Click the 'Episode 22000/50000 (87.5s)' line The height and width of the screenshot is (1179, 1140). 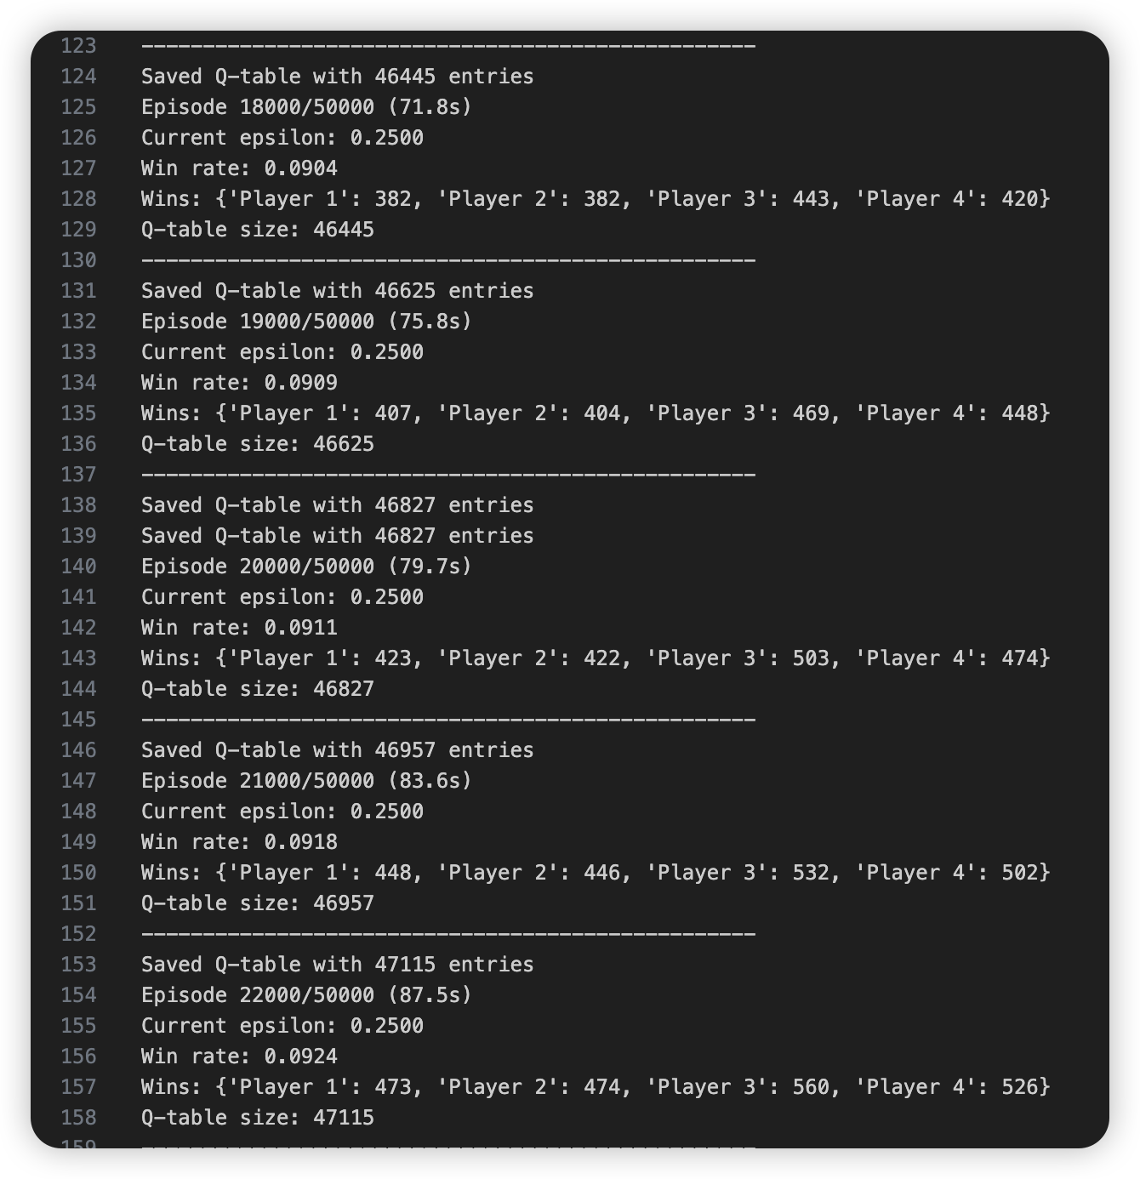tap(306, 995)
